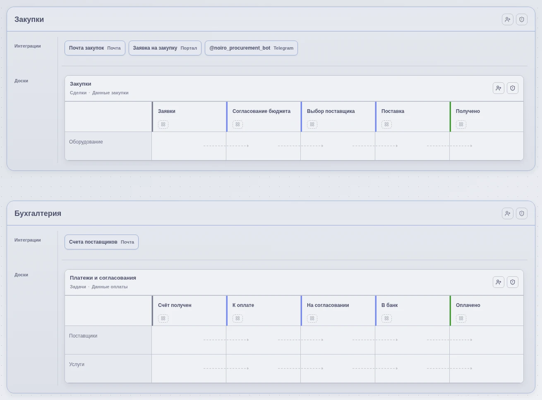Open Счета поставщиков mail integration

[x=101, y=242]
